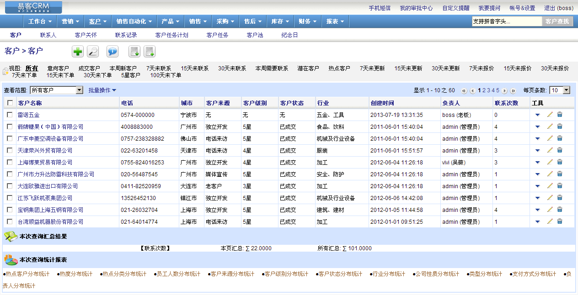Switch to the 联系记录 sub-tab
Image resolution: width=578 pixels, height=295 pixels.
click(126, 35)
